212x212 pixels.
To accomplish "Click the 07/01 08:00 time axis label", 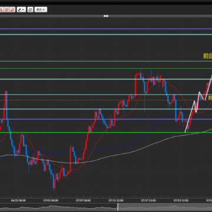I will click(x=51, y=200).
